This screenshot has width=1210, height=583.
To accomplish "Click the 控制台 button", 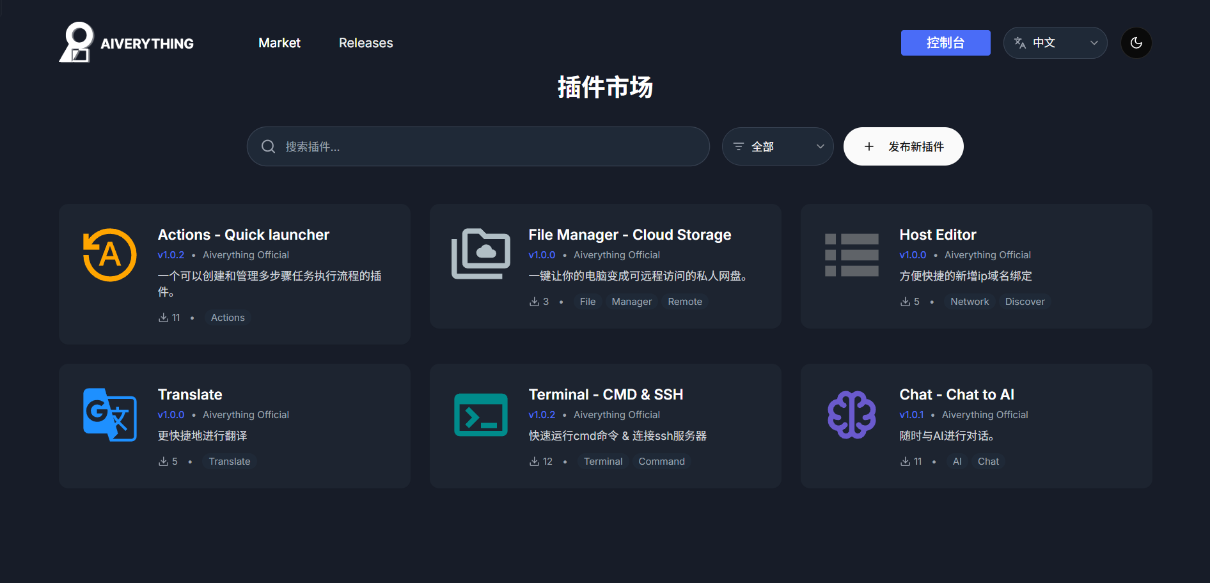I will coord(945,43).
